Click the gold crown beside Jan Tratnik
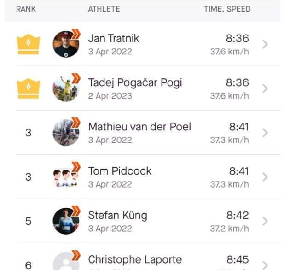This screenshot has height=270, width=284. point(28,44)
